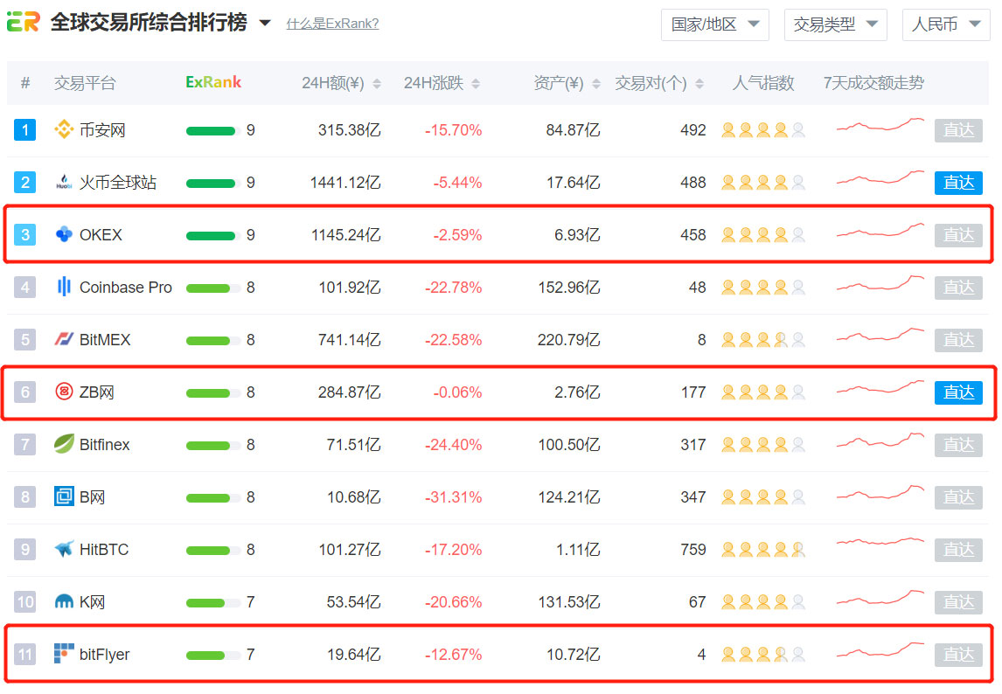Viewport: 1002px width, 694px height.
Task: Click the ExRank column header
Action: pos(213,82)
